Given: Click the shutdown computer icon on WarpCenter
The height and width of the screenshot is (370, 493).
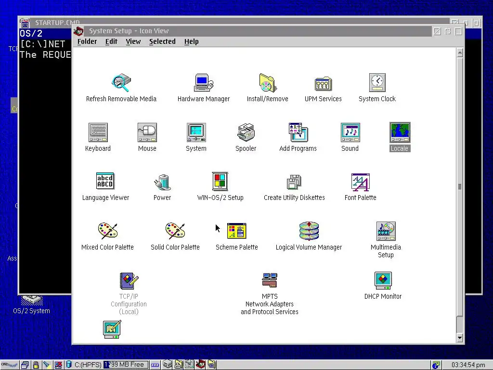Looking at the screenshot, I should (58, 365).
